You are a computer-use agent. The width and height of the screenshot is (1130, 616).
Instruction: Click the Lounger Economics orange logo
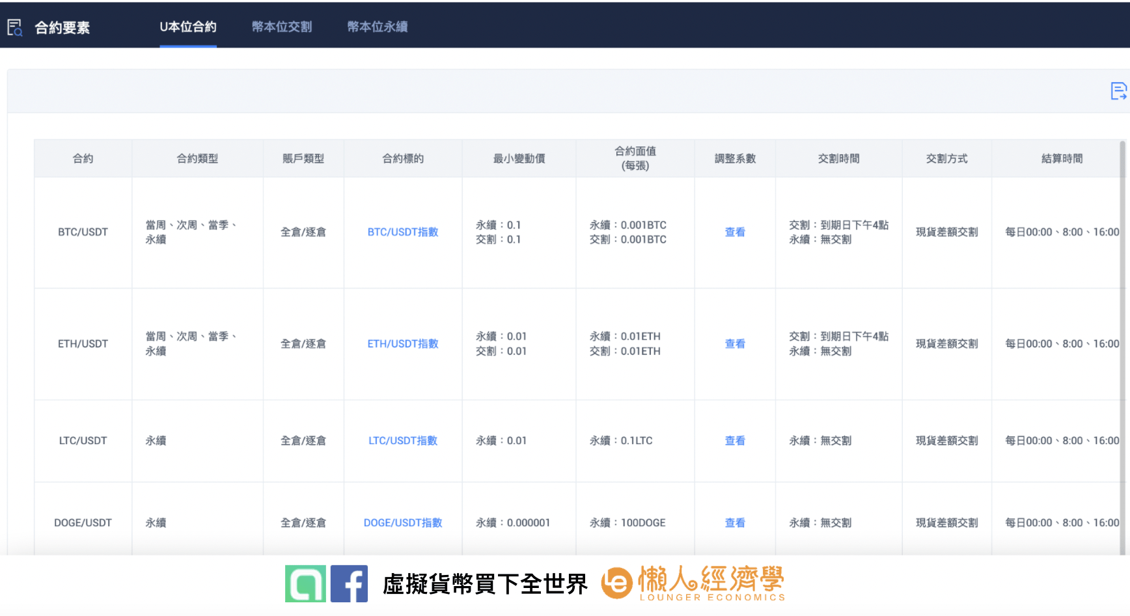click(x=693, y=583)
